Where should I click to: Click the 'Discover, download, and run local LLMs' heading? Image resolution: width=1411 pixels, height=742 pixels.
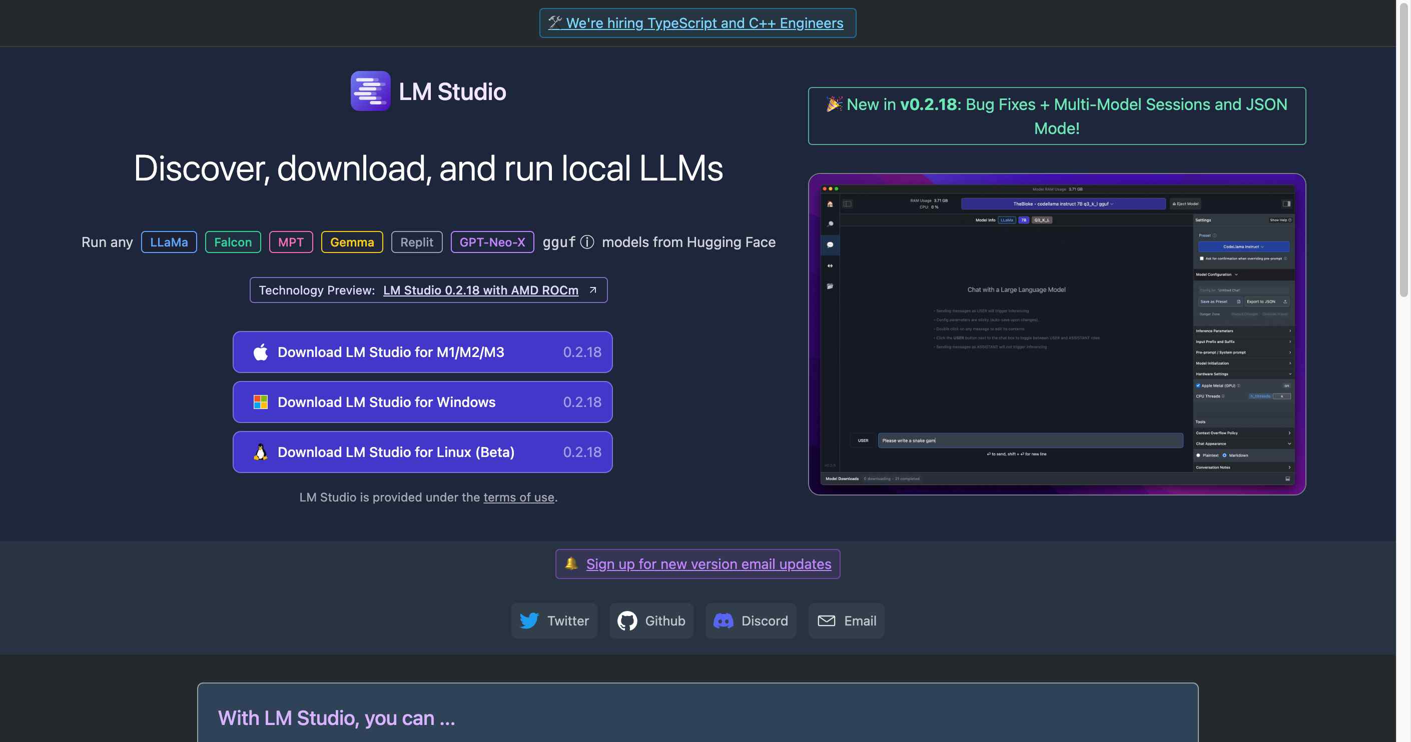(428, 168)
